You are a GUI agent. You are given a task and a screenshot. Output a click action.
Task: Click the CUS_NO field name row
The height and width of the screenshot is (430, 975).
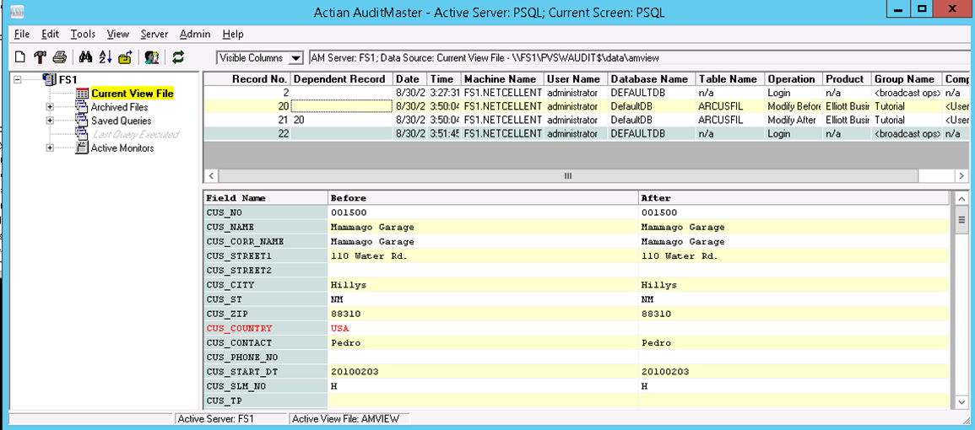266,212
